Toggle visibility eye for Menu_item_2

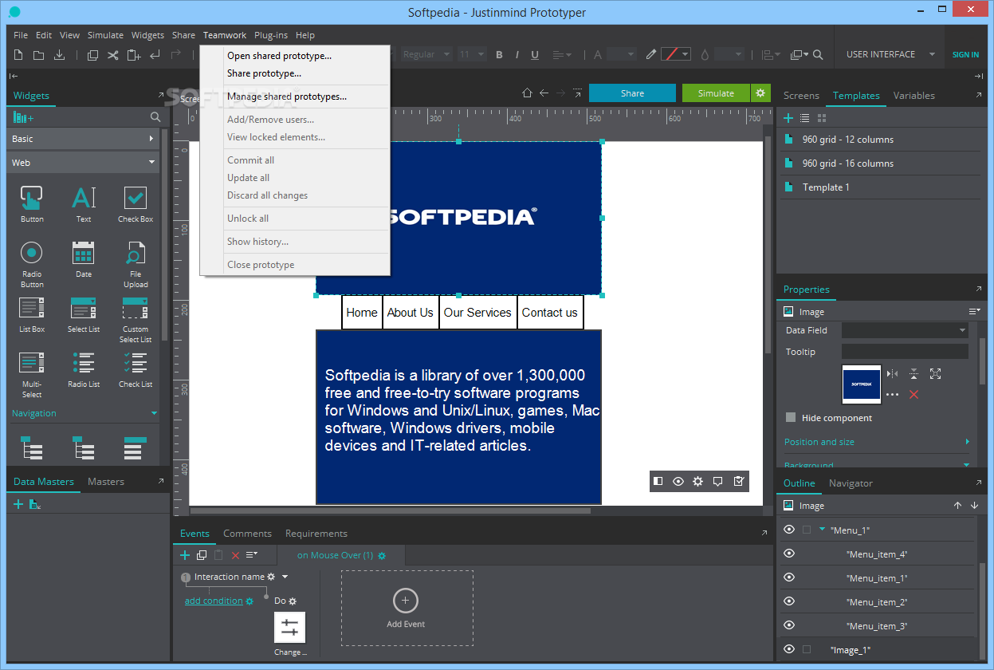(x=789, y=601)
